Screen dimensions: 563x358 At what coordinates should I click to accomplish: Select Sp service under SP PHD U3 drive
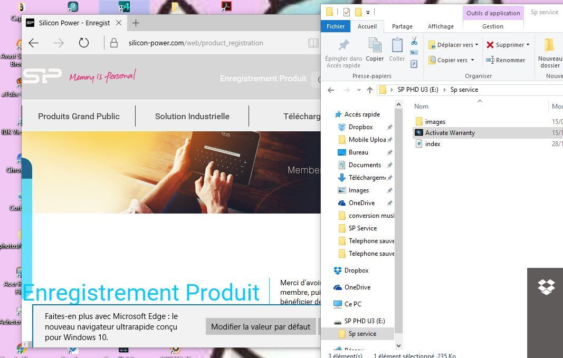coord(358,334)
